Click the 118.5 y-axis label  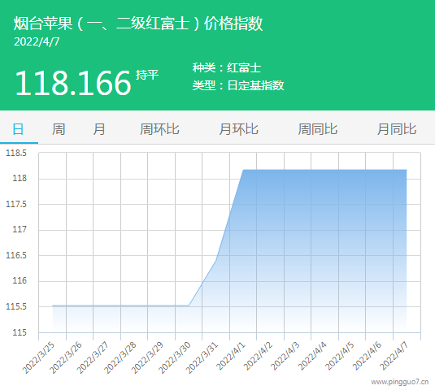[16, 153]
